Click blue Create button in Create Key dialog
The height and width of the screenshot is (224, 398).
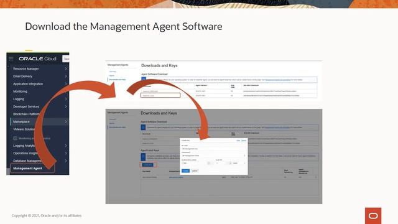(185, 170)
